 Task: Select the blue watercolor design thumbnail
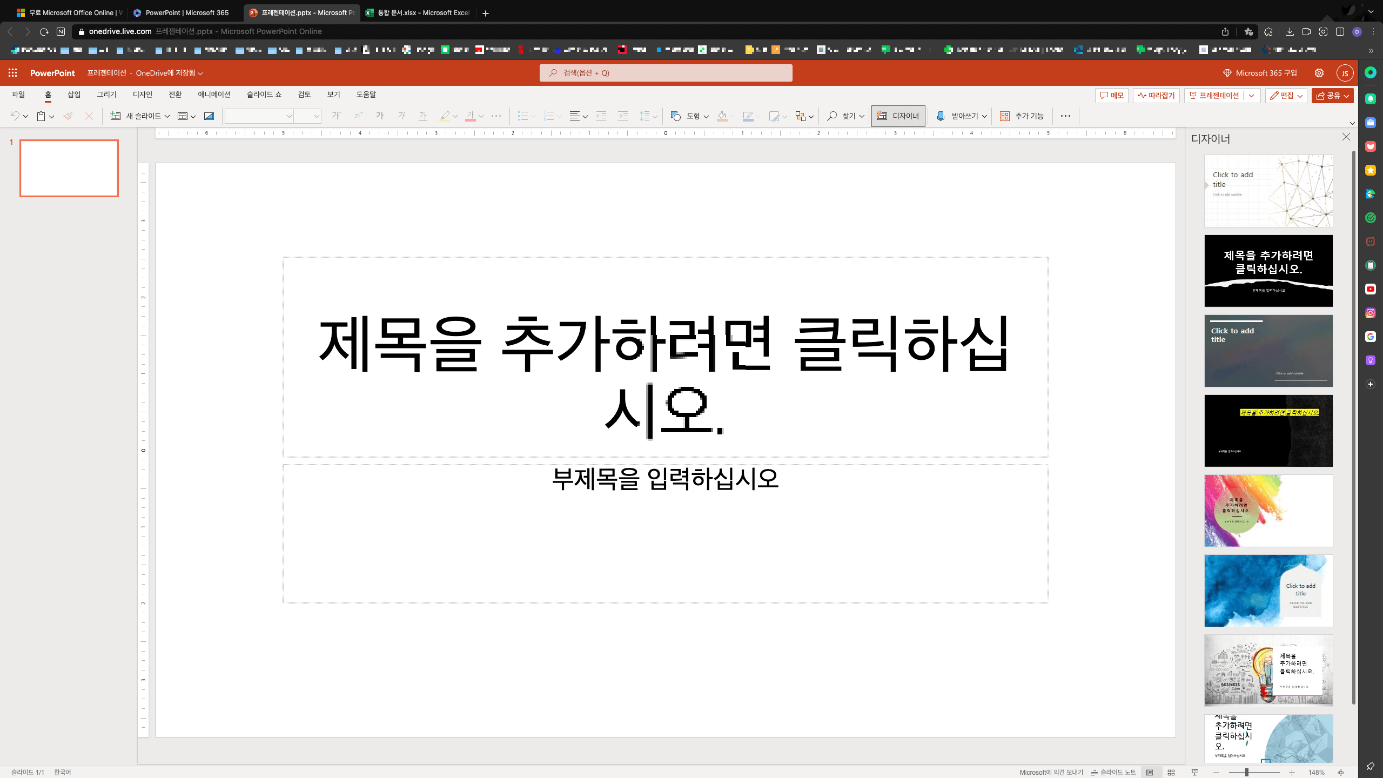tap(1268, 591)
